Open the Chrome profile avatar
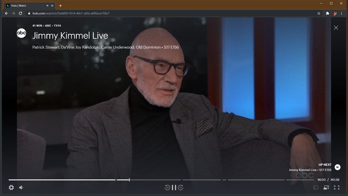Screen dimensions: 348x196 click(x=335, y=13)
